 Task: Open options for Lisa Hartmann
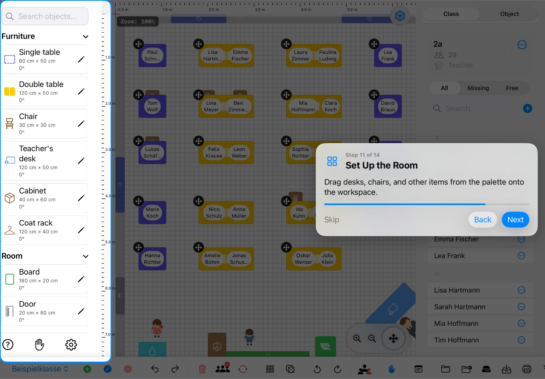(x=521, y=290)
